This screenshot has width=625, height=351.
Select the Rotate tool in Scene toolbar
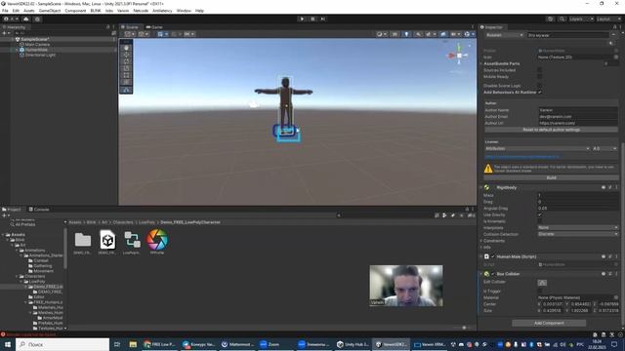pos(126,61)
